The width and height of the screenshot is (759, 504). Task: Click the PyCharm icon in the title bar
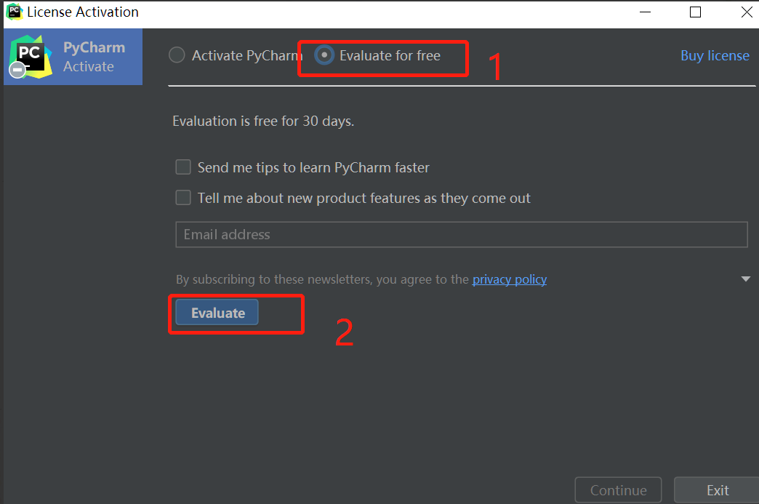[x=13, y=12]
